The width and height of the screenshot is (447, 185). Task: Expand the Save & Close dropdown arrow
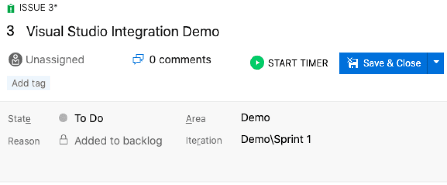[x=436, y=63]
